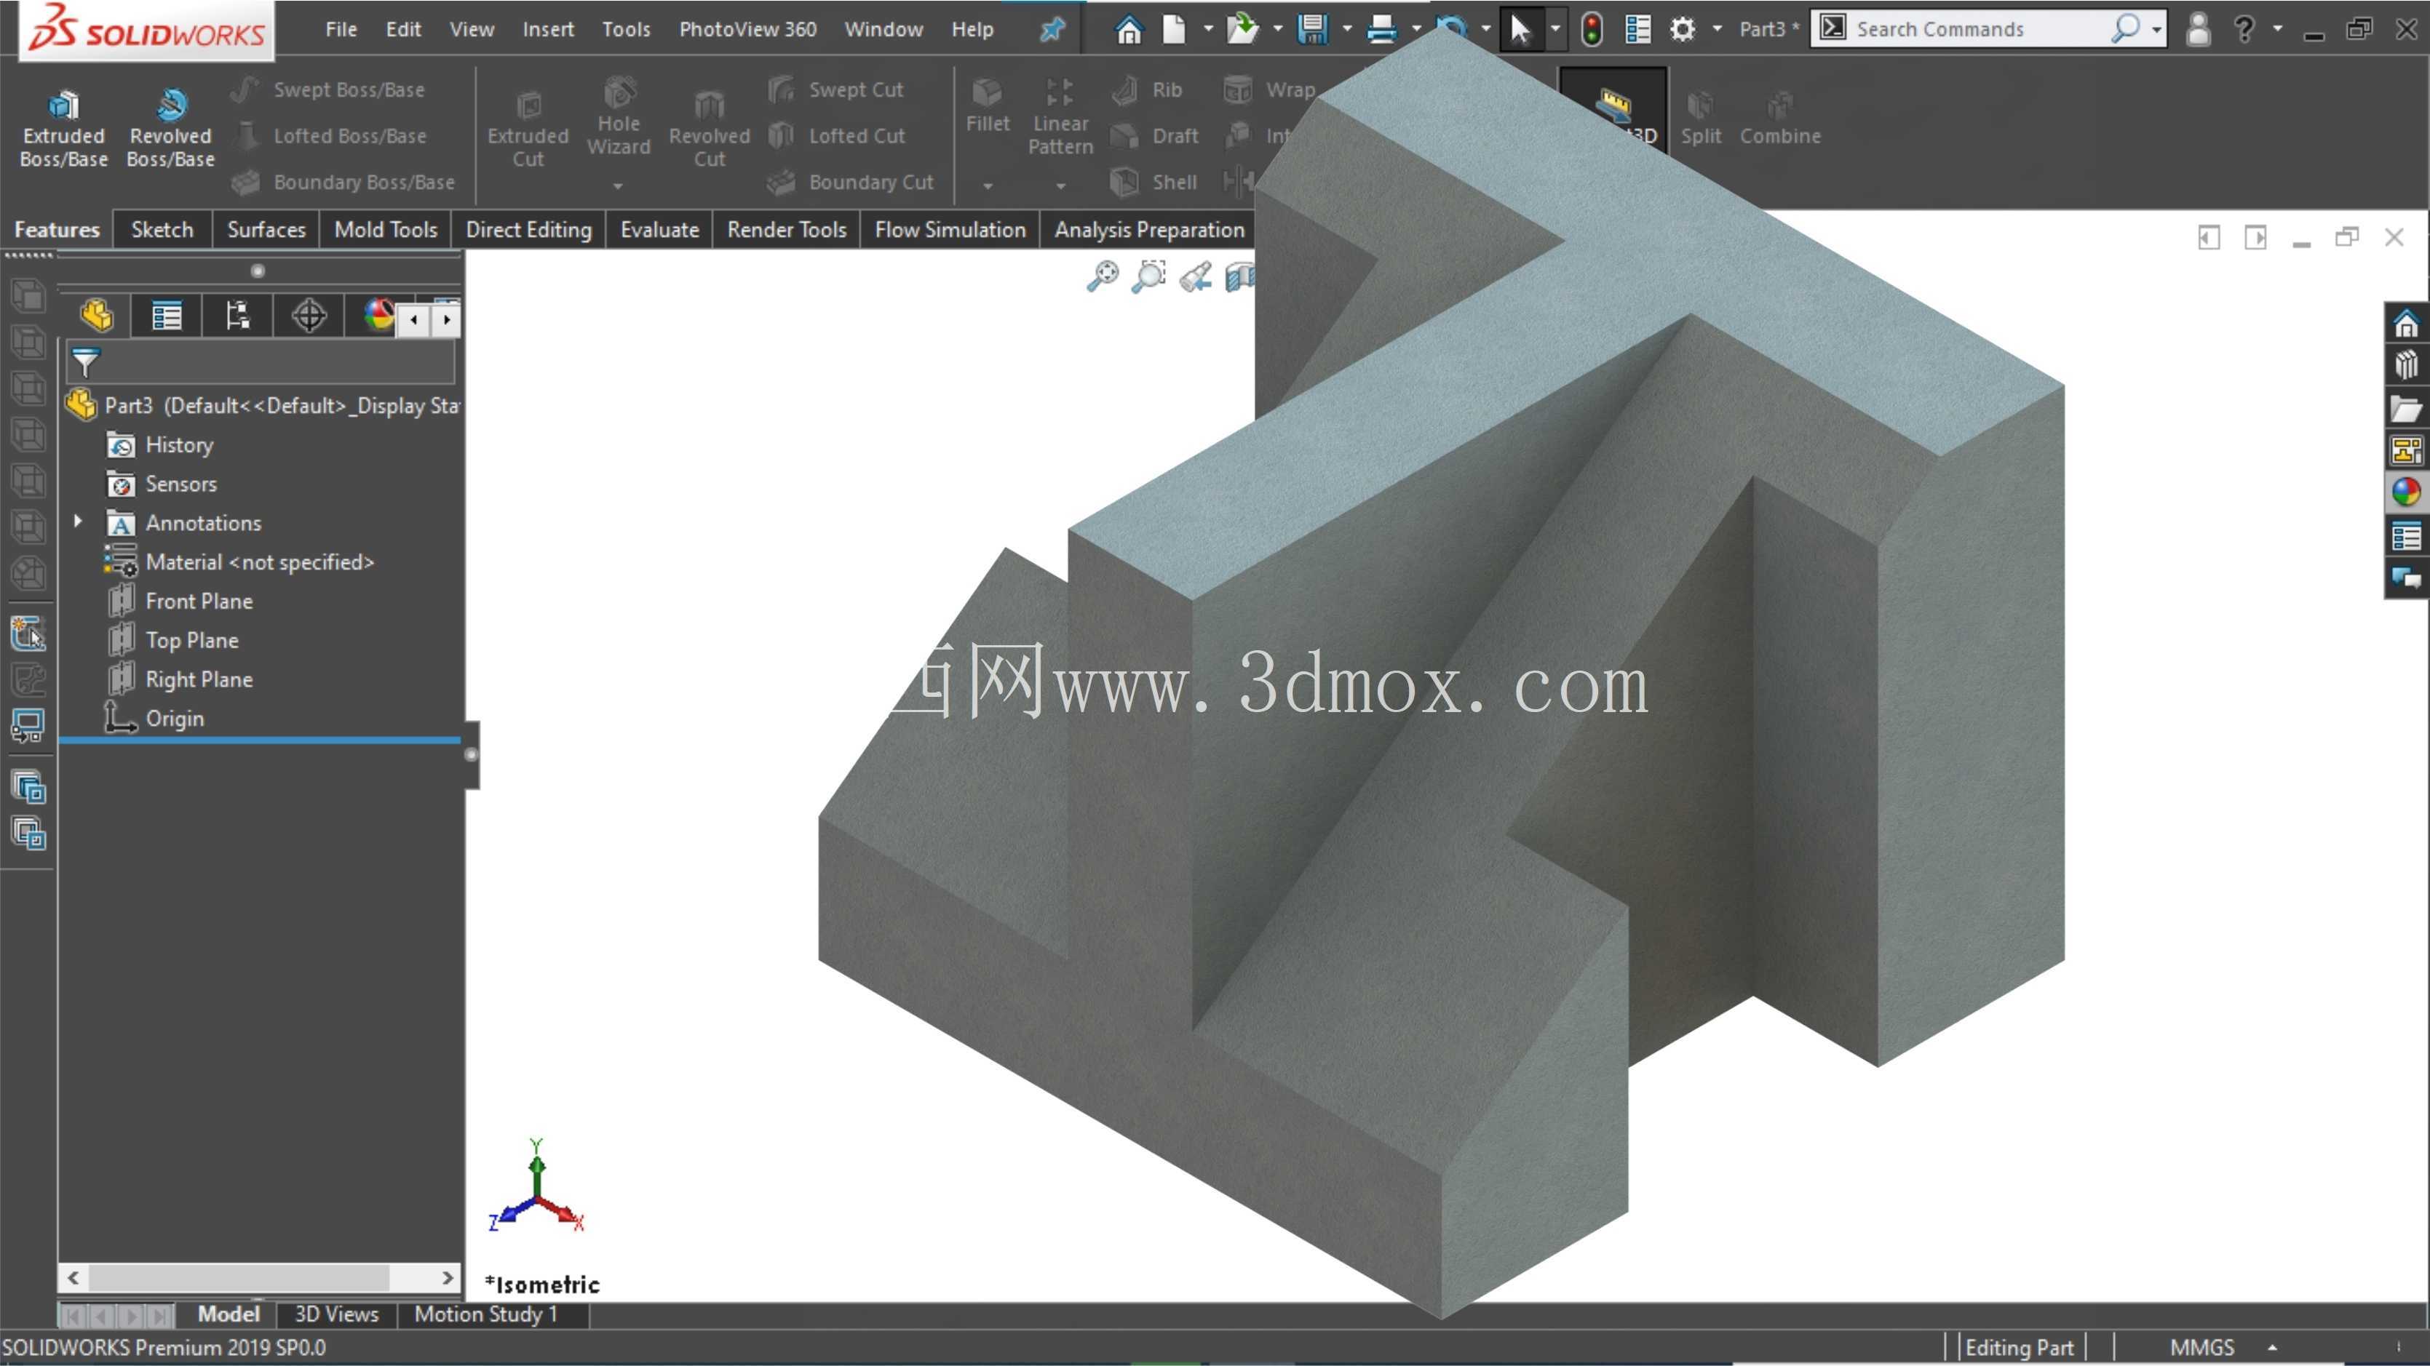Switch to the Flow Simulation tab

(950, 229)
